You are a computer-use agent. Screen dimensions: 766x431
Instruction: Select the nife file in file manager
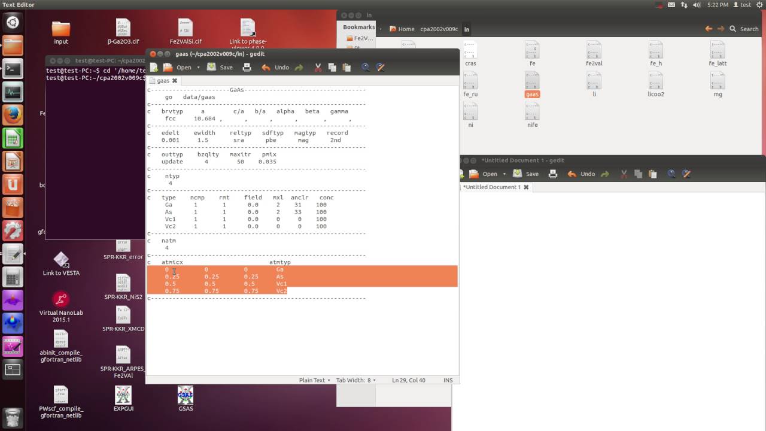click(532, 116)
